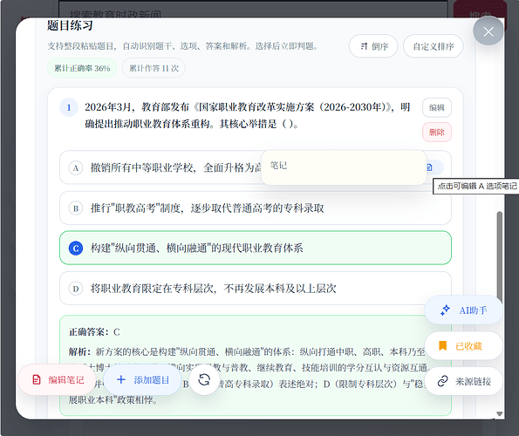Select answer option C 纵向贯通
The width and height of the screenshot is (519, 436).
tap(256, 248)
